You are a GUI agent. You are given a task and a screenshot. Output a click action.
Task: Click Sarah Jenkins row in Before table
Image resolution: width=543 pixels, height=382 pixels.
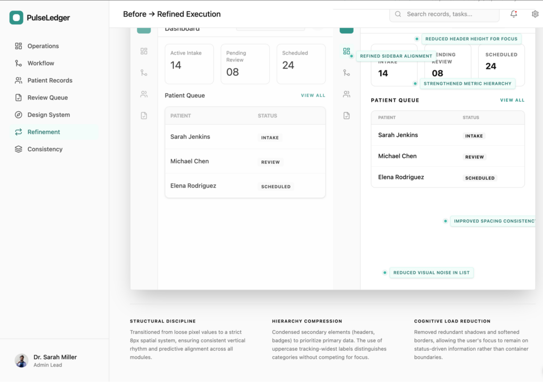[x=245, y=137]
